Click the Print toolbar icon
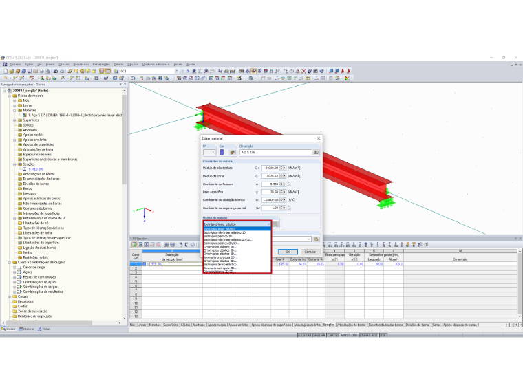Viewport: 523px width, 392px height. pos(41,71)
